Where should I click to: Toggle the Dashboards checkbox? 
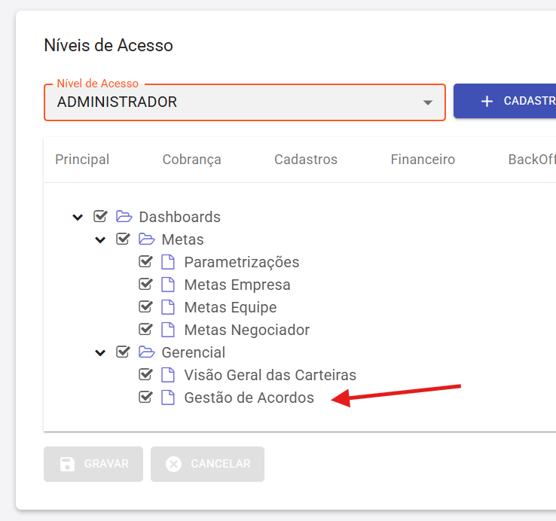click(x=100, y=217)
